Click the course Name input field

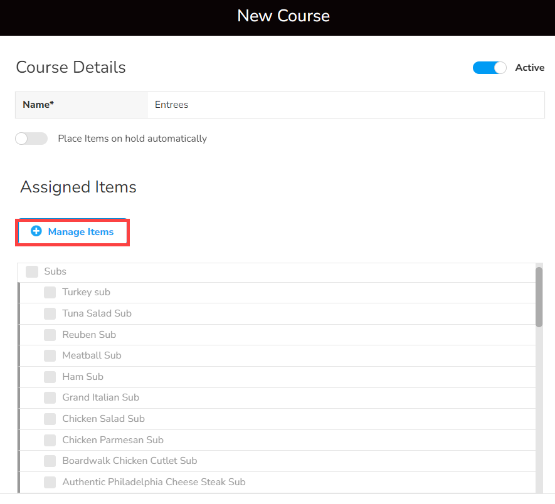click(346, 105)
